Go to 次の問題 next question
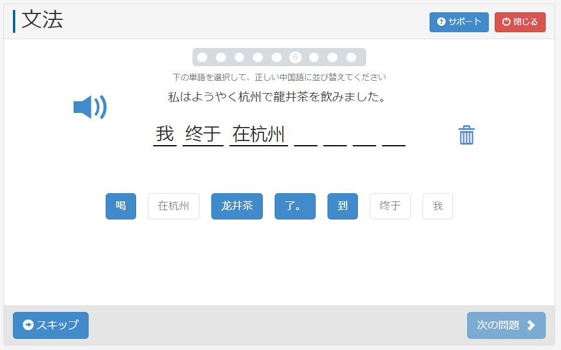561x350 pixels. pyautogui.click(x=506, y=325)
